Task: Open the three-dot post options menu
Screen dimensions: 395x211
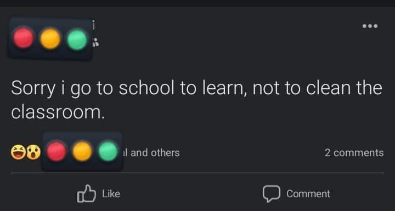Action: pyautogui.click(x=370, y=26)
